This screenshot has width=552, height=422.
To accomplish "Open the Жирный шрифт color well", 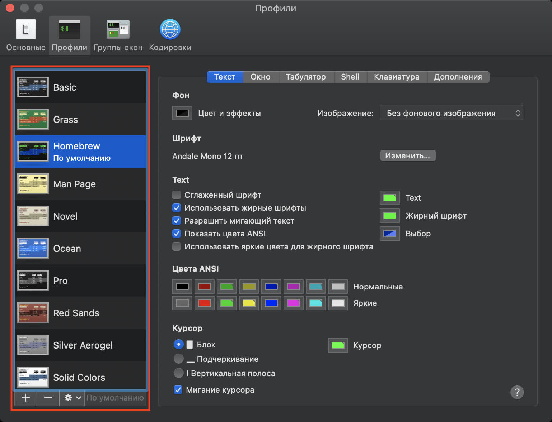I will 390,216.
